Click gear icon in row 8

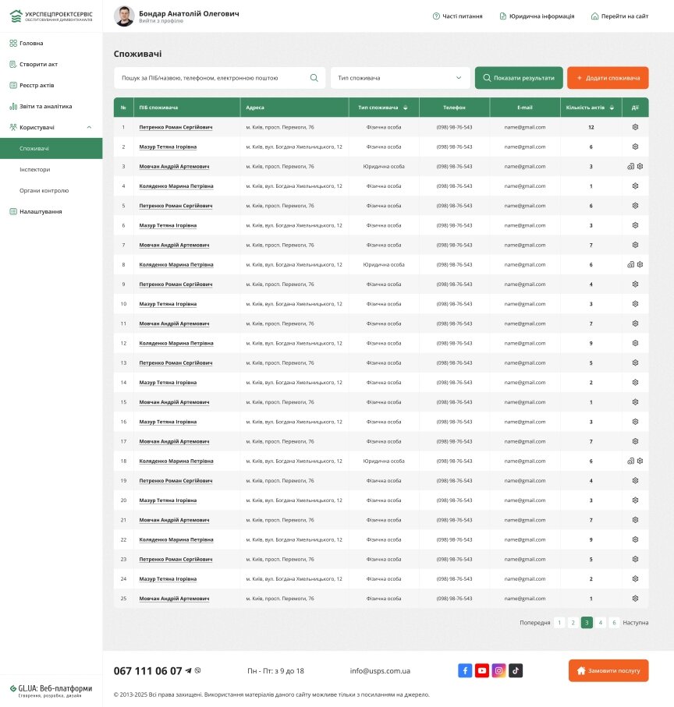pos(640,265)
